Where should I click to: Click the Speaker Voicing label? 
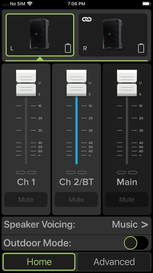tap(40, 225)
